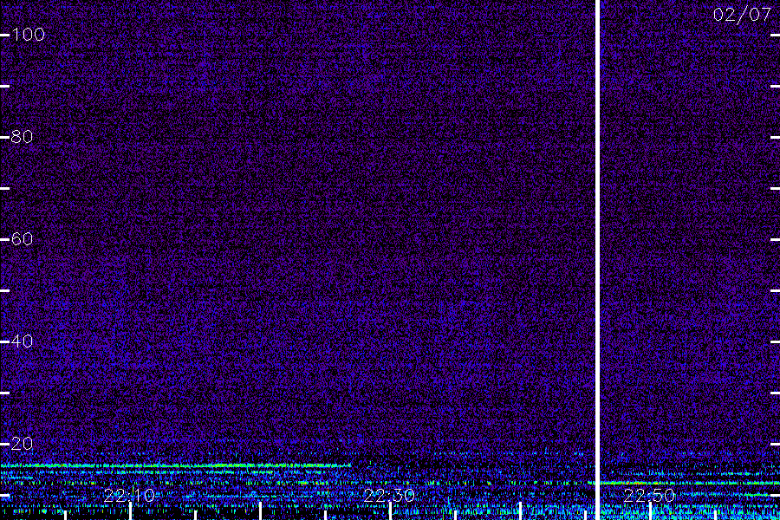Click the 40 frequency axis label
Screen dimensions: 780x520
point(22,341)
